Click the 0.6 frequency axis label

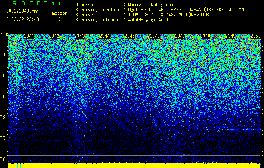pos(3,160)
